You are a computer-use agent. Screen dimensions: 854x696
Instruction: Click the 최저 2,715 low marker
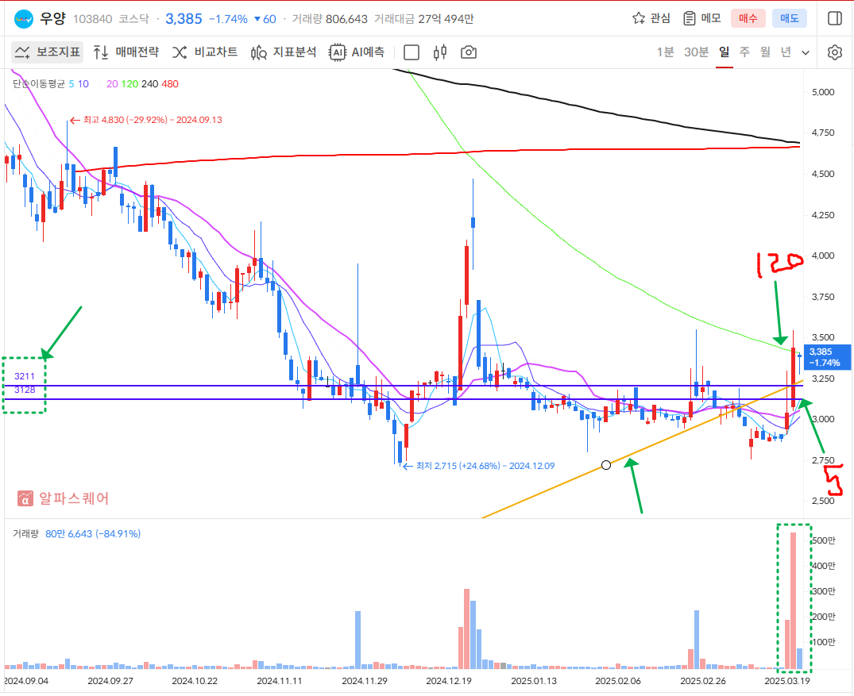(479, 466)
